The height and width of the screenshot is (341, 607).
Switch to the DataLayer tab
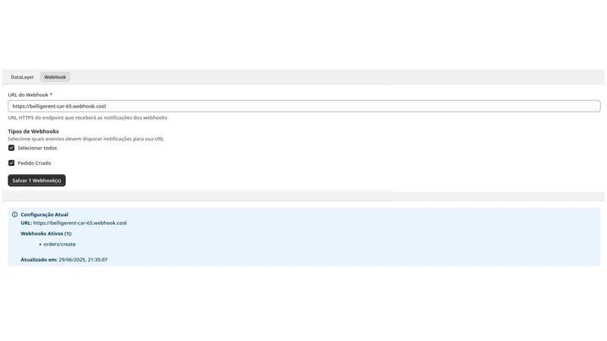pyautogui.click(x=22, y=77)
